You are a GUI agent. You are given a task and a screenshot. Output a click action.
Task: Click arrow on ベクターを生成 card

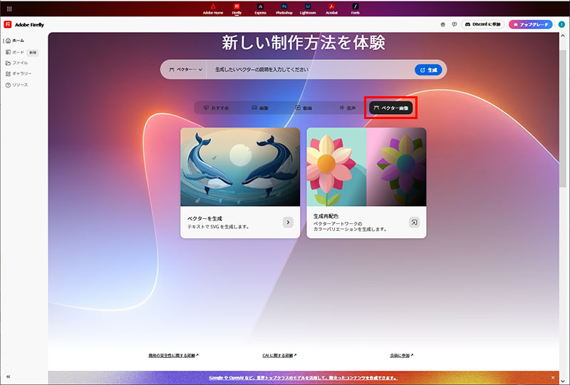pyautogui.click(x=288, y=222)
